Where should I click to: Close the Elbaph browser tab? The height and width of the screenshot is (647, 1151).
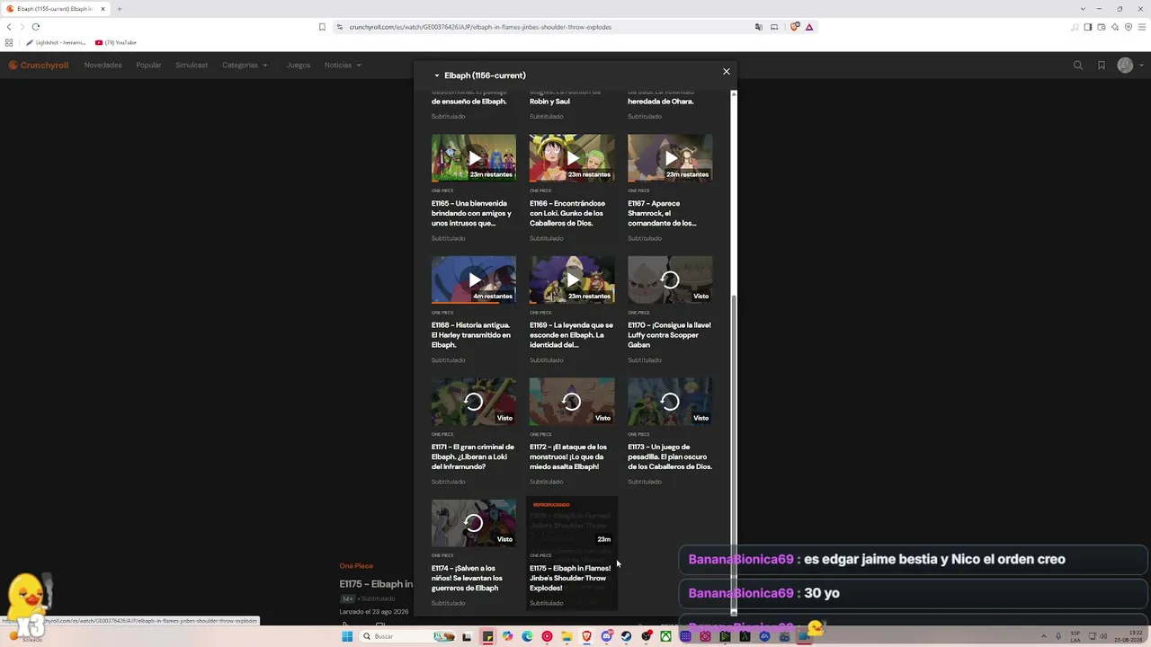tap(103, 9)
